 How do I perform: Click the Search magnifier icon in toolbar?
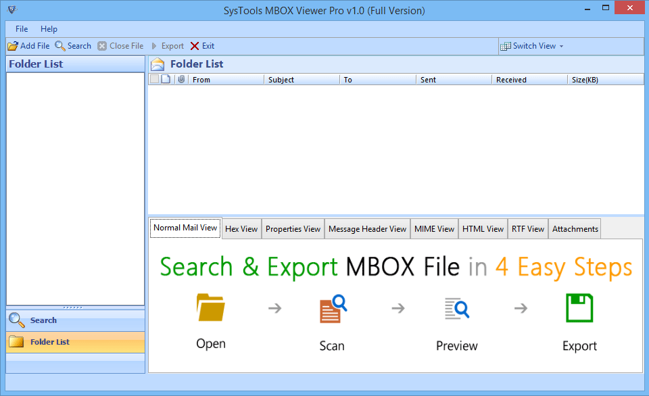[x=60, y=46]
